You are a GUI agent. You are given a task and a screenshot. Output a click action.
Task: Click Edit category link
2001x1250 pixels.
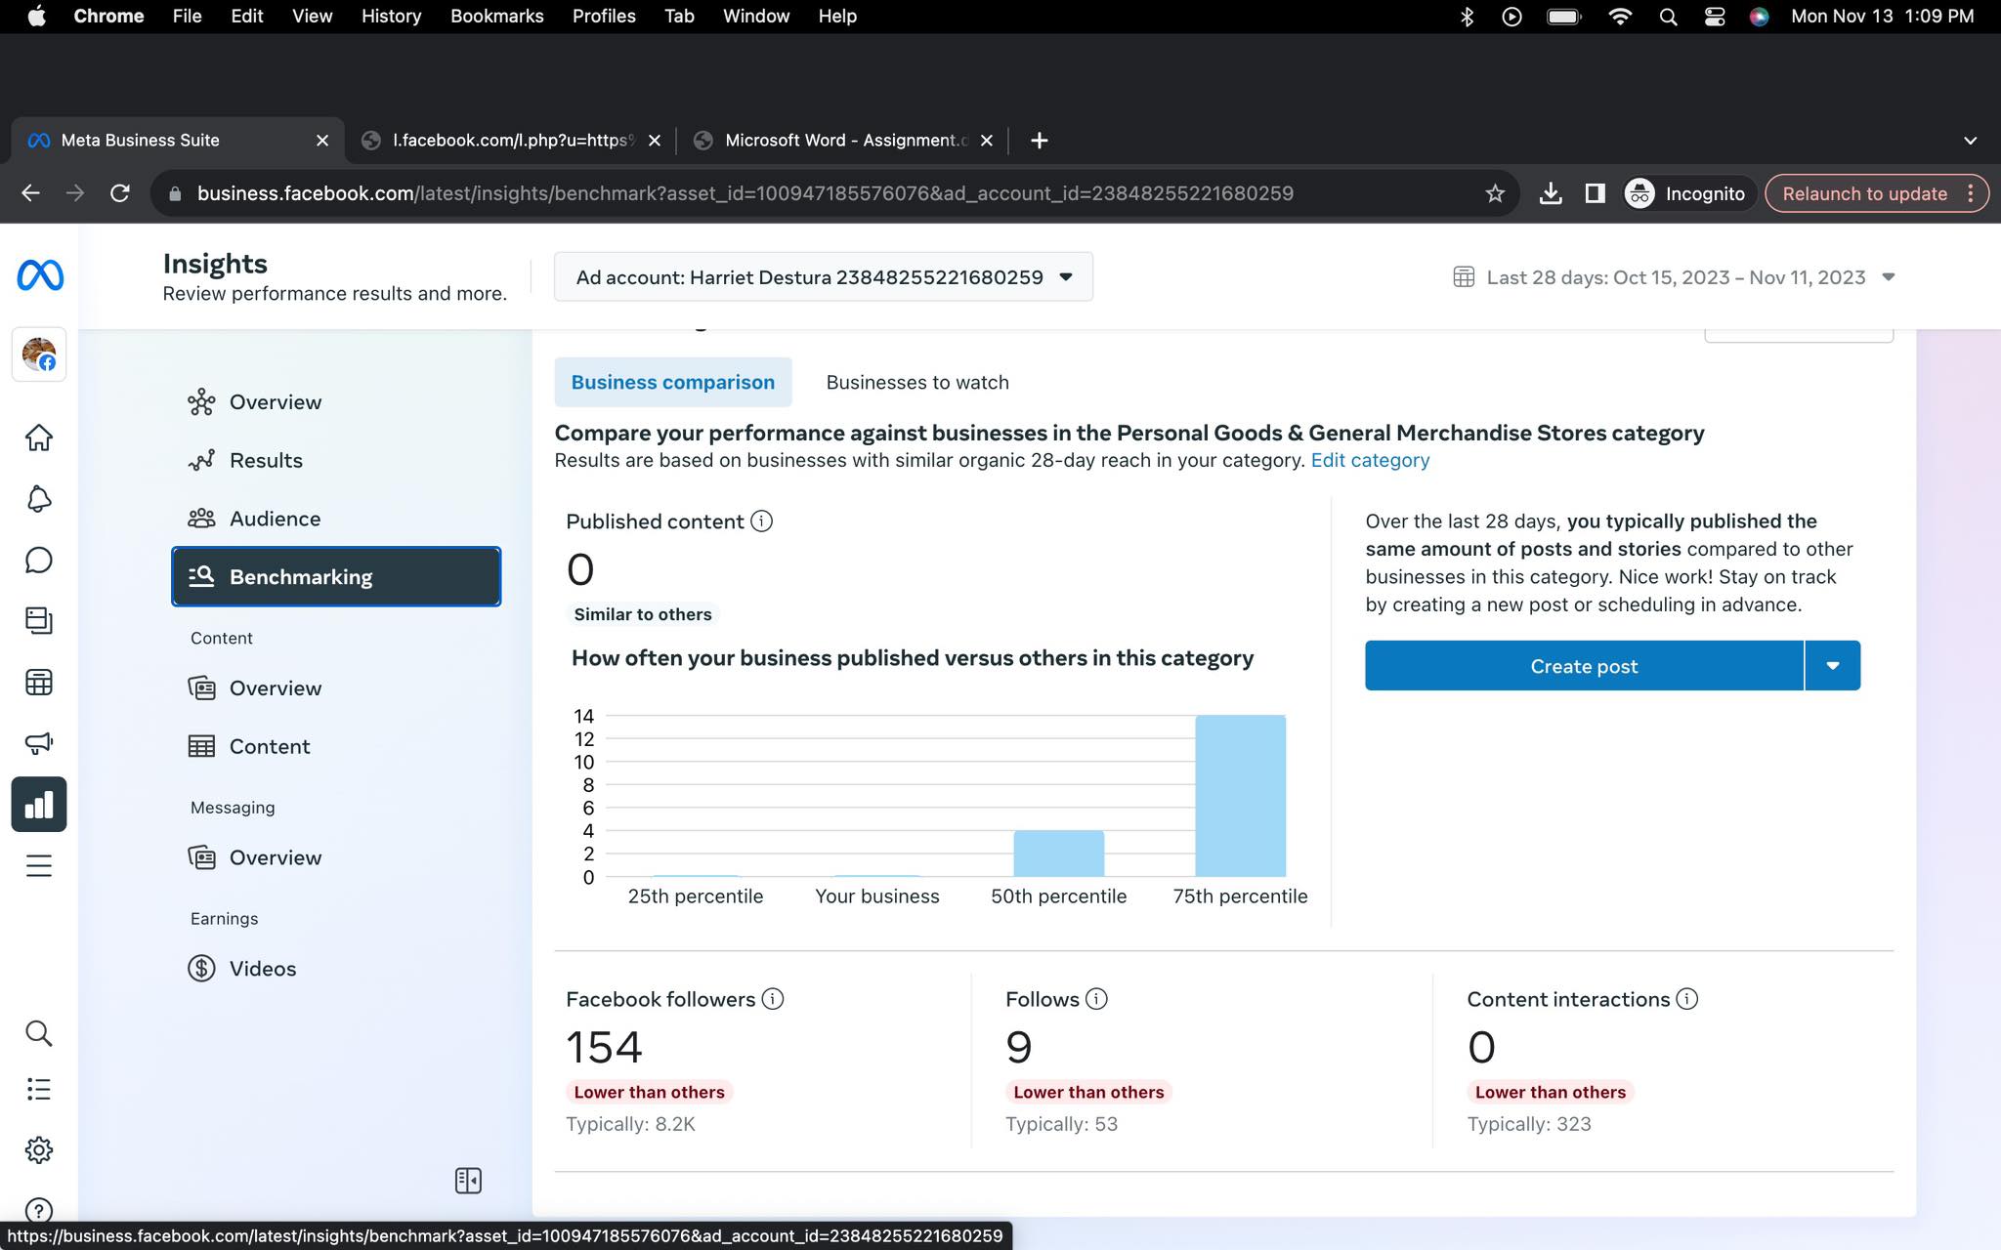[x=1370, y=460]
